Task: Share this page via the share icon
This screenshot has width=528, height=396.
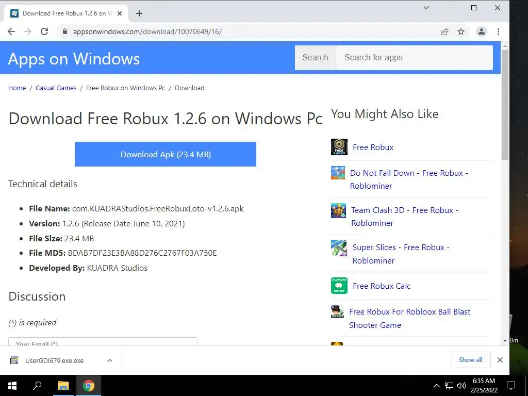Action: (x=444, y=31)
